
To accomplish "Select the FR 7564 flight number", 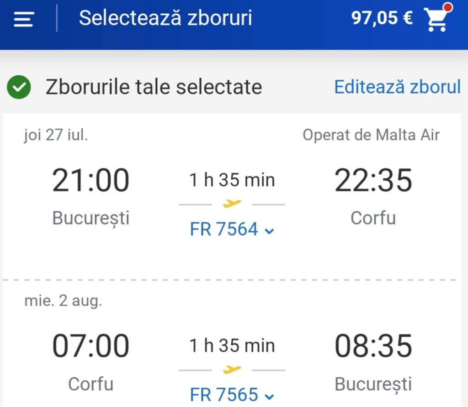I will (224, 230).
